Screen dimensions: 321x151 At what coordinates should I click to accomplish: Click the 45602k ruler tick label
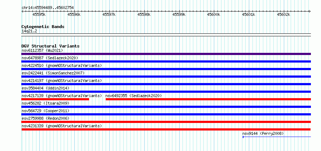[x=283, y=14]
